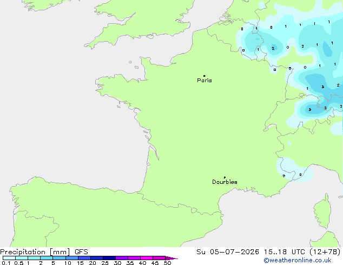Select the Paris location dot marker
This screenshot has height=265, width=343.
[205, 76]
